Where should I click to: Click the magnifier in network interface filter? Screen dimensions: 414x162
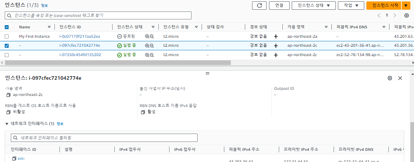(x=16, y=138)
